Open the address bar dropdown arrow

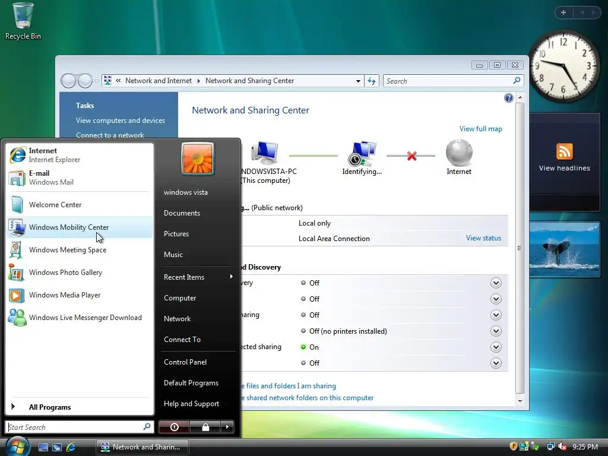point(358,81)
